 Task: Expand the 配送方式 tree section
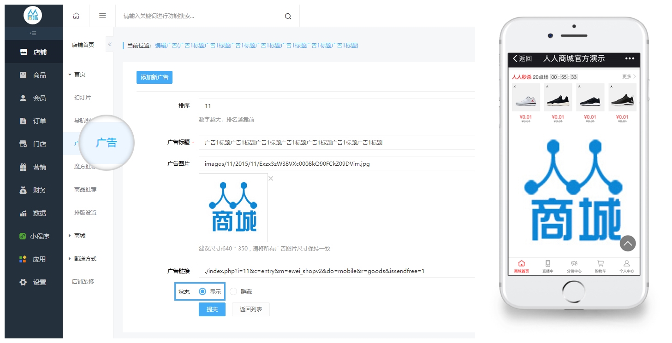tap(70, 259)
